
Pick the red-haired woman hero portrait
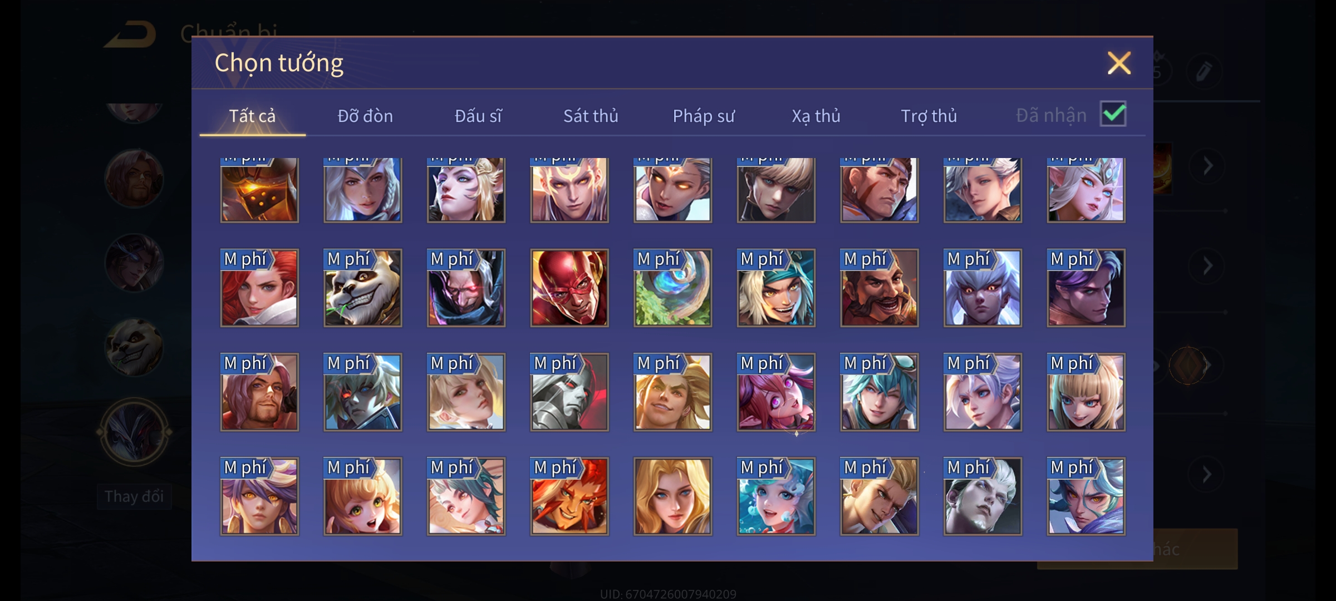click(x=259, y=288)
